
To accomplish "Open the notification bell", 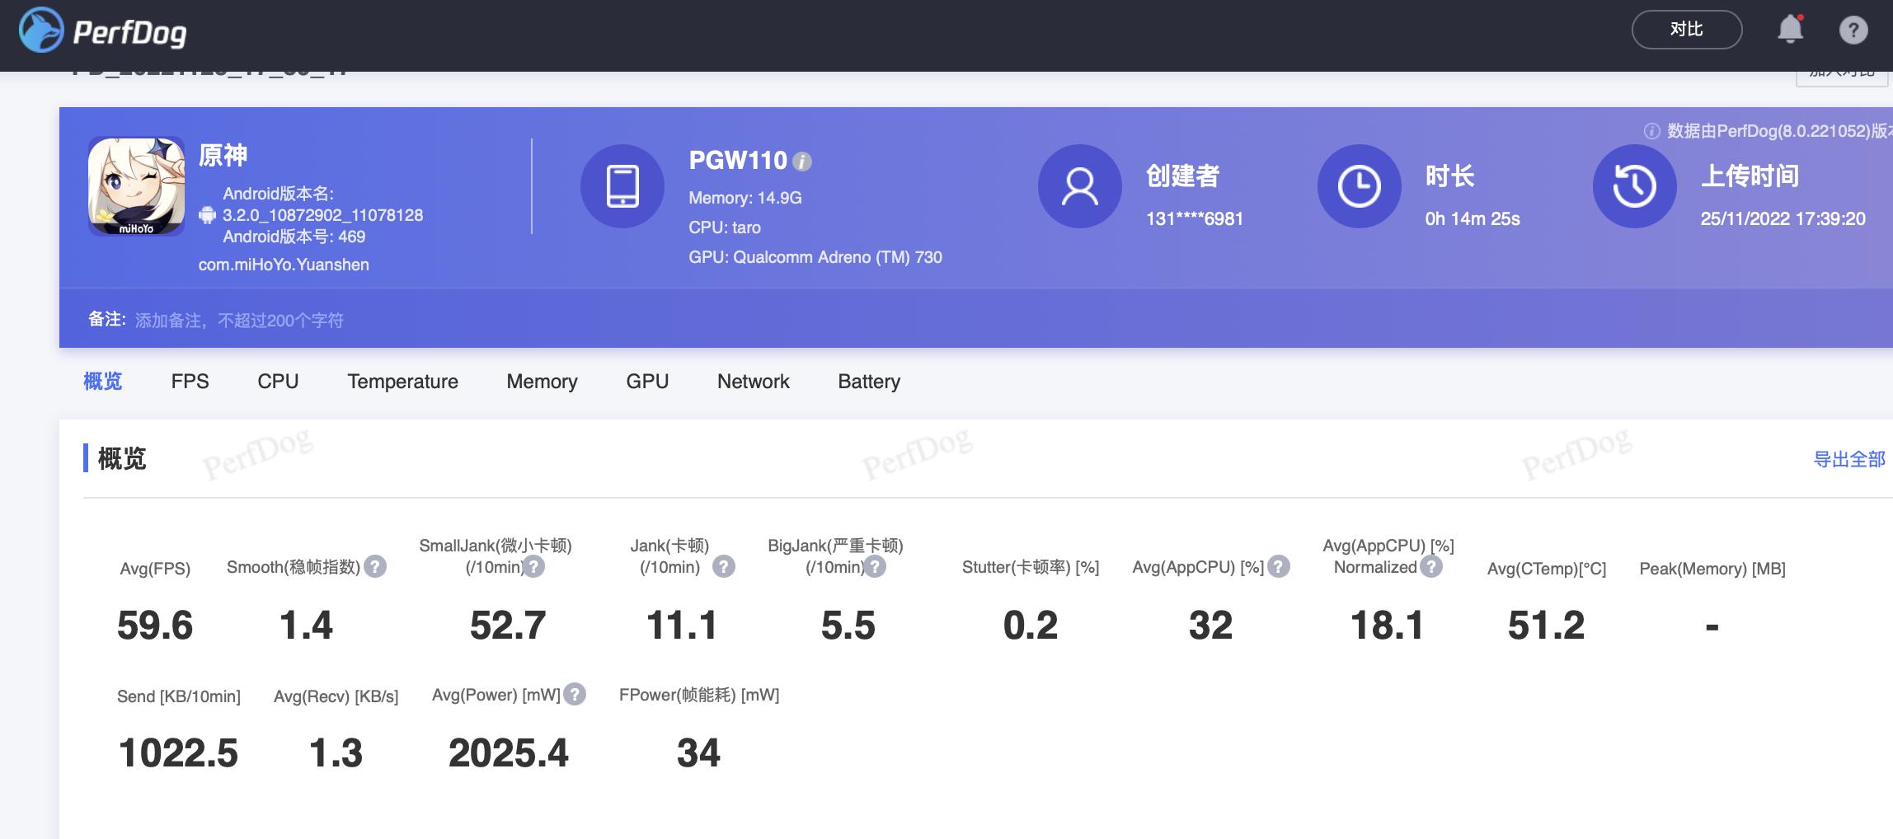I will click(x=1789, y=30).
